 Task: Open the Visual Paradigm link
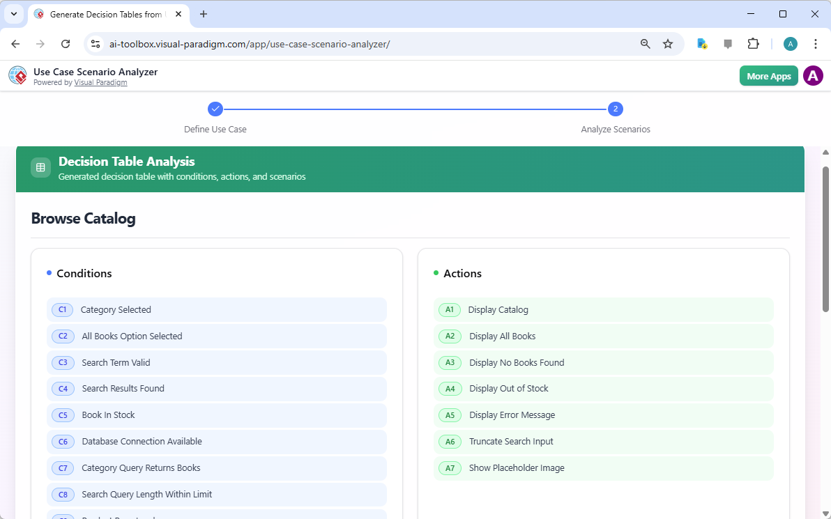pyautogui.click(x=100, y=82)
